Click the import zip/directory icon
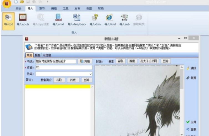Viewport: 209px width, 136px height. pos(41,20)
